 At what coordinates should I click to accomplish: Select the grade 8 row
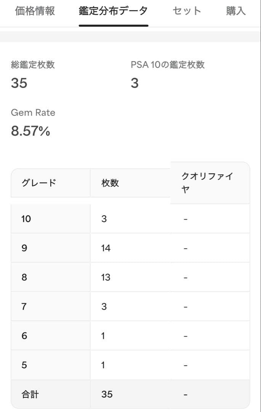(x=24, y=277)
